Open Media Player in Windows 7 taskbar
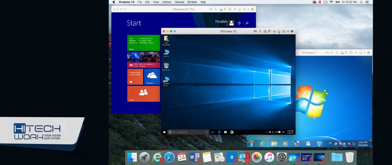This screenshot has height=165, width=392. (x=285, y=144)
